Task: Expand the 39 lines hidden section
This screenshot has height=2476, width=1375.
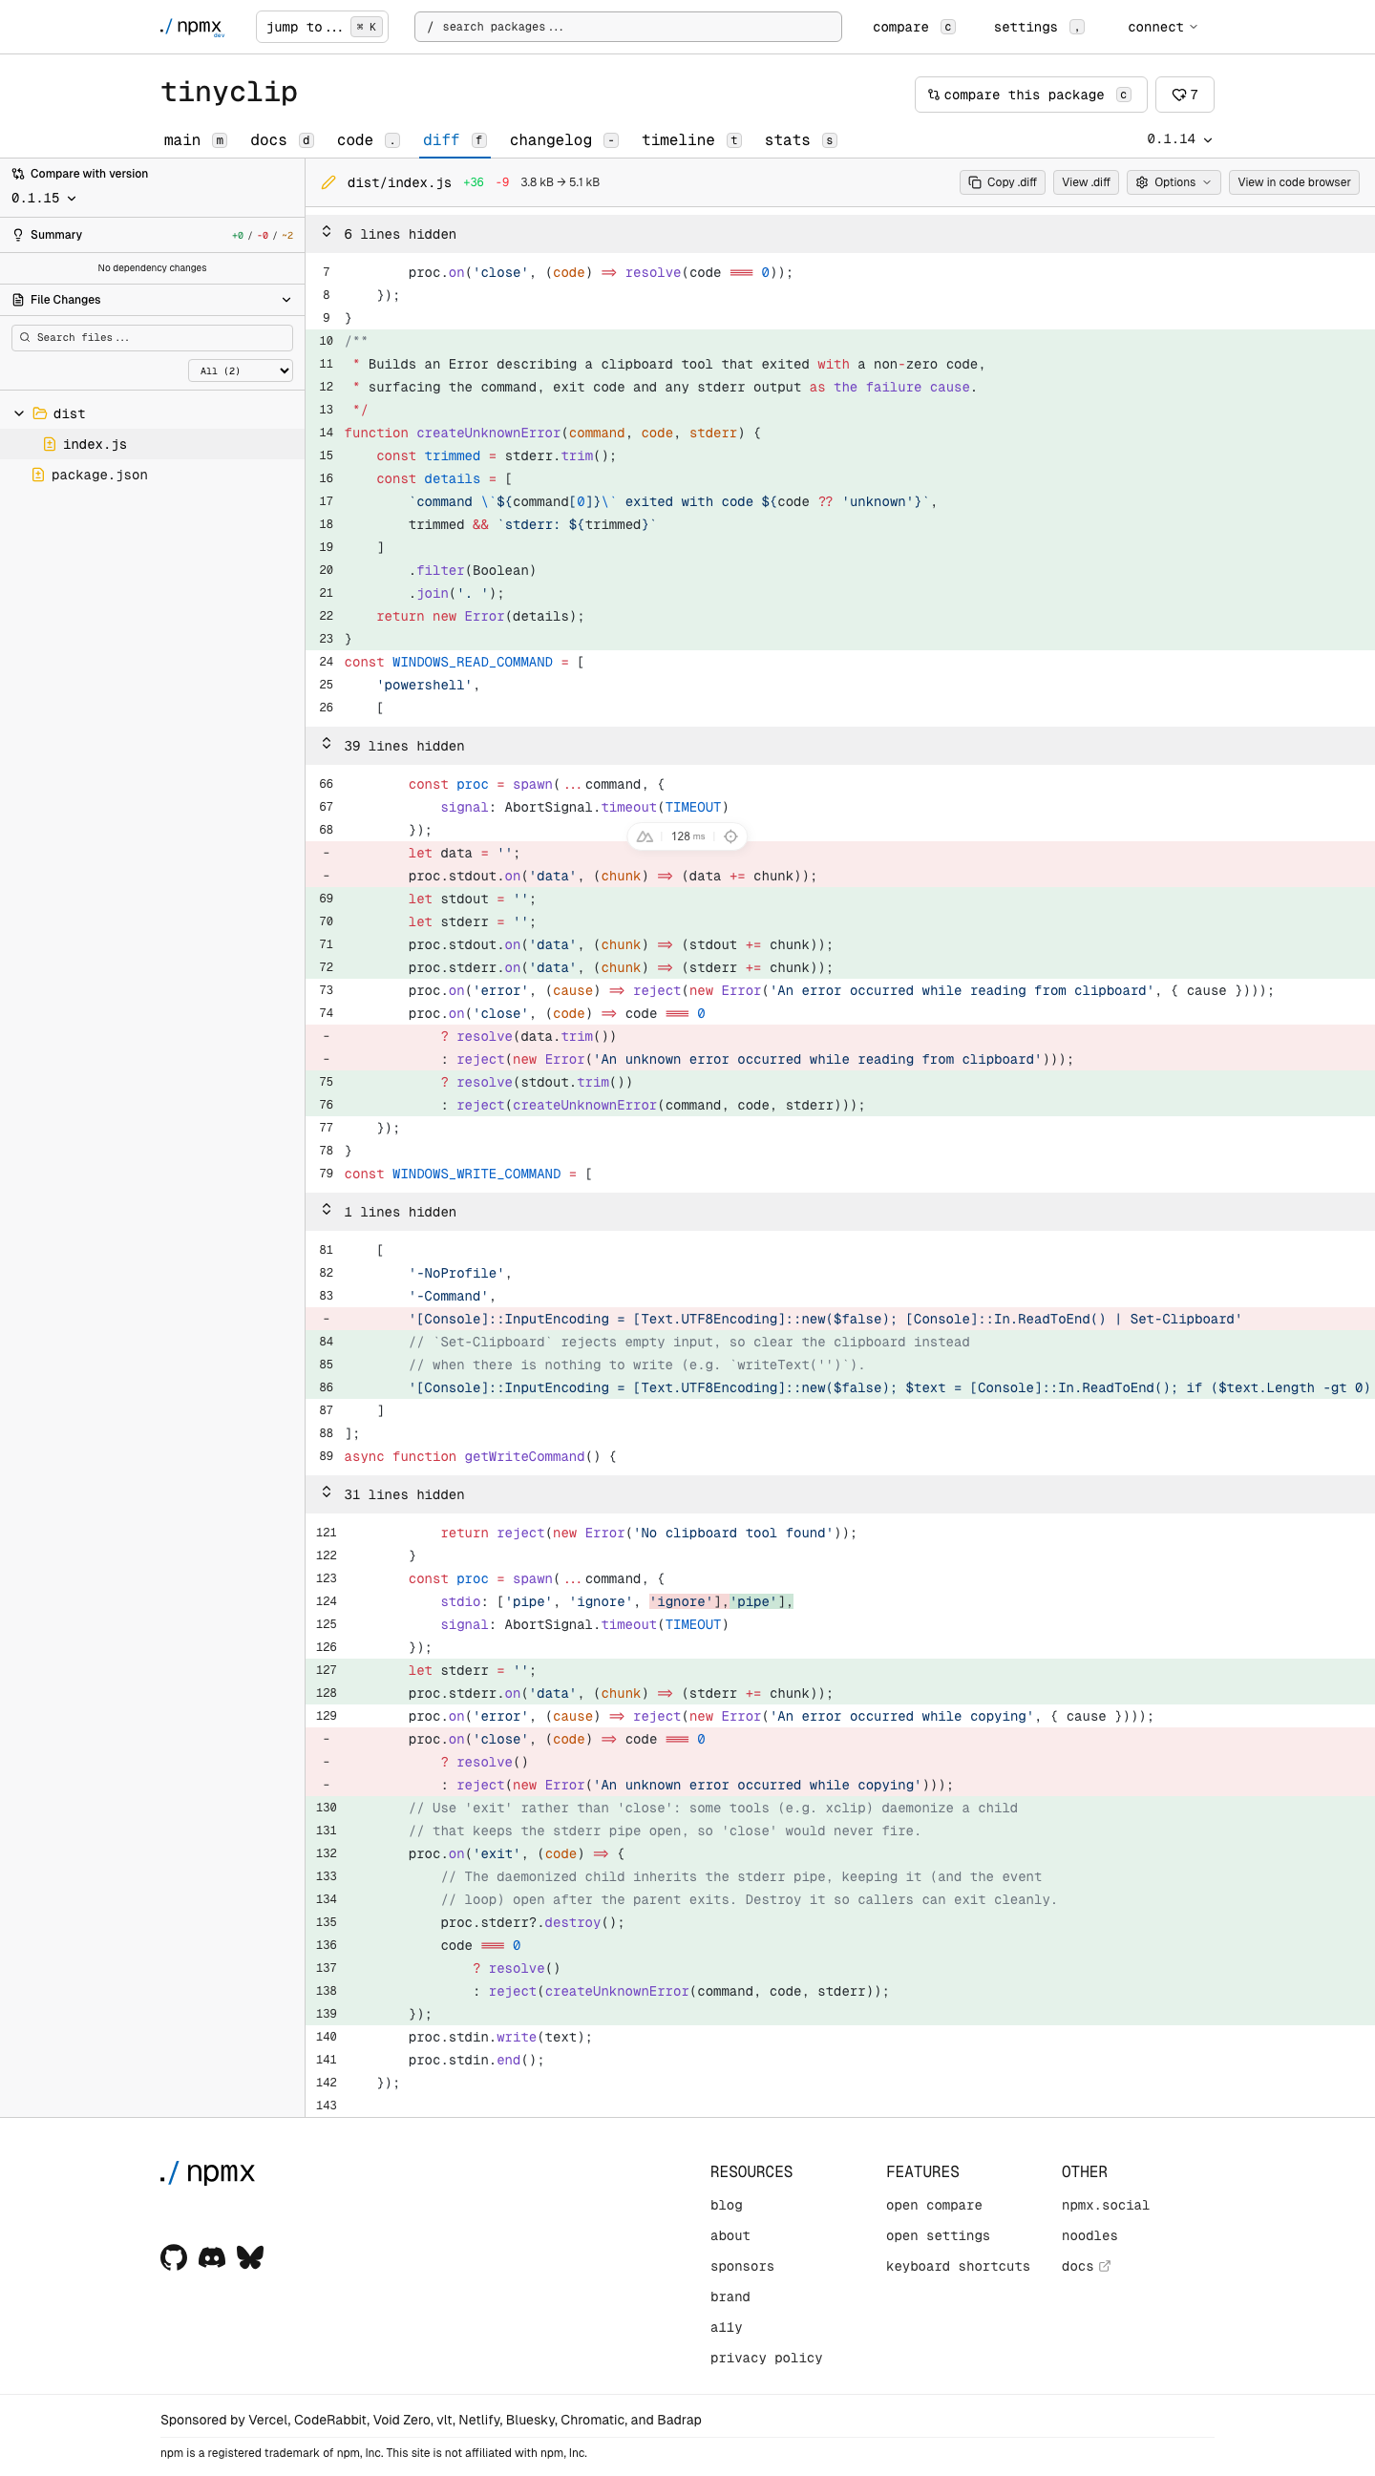Action: point(839,746)
